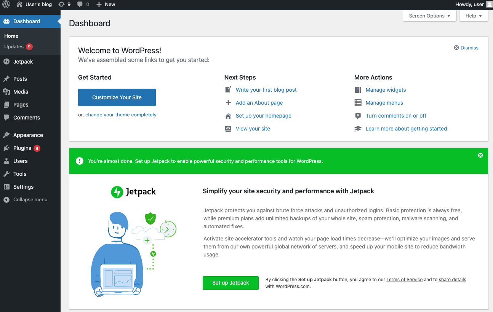The image size is (493, 312).
Task: Expand the Help dropdown
Action: click(474, 16)
